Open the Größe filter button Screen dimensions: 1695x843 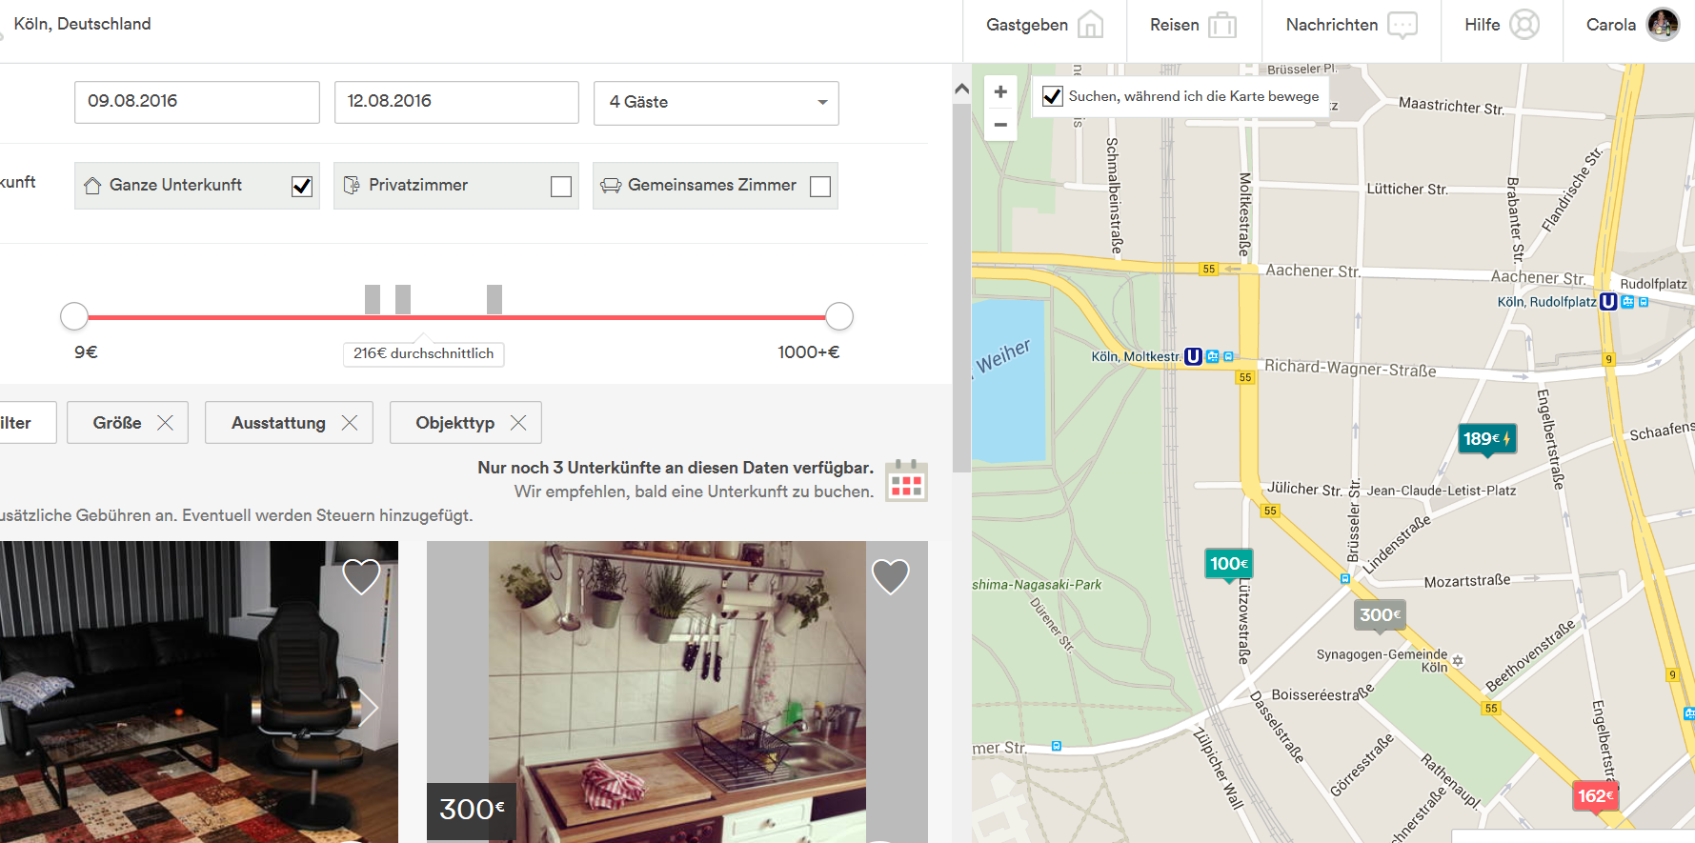click(128, 423)
